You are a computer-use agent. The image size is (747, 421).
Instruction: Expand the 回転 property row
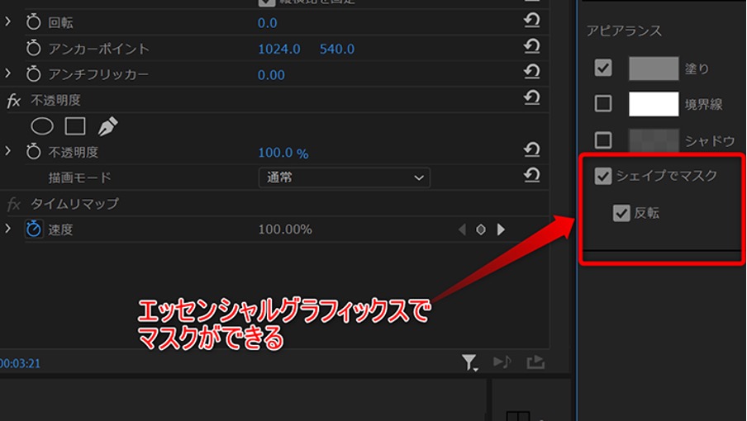[7, 22]
